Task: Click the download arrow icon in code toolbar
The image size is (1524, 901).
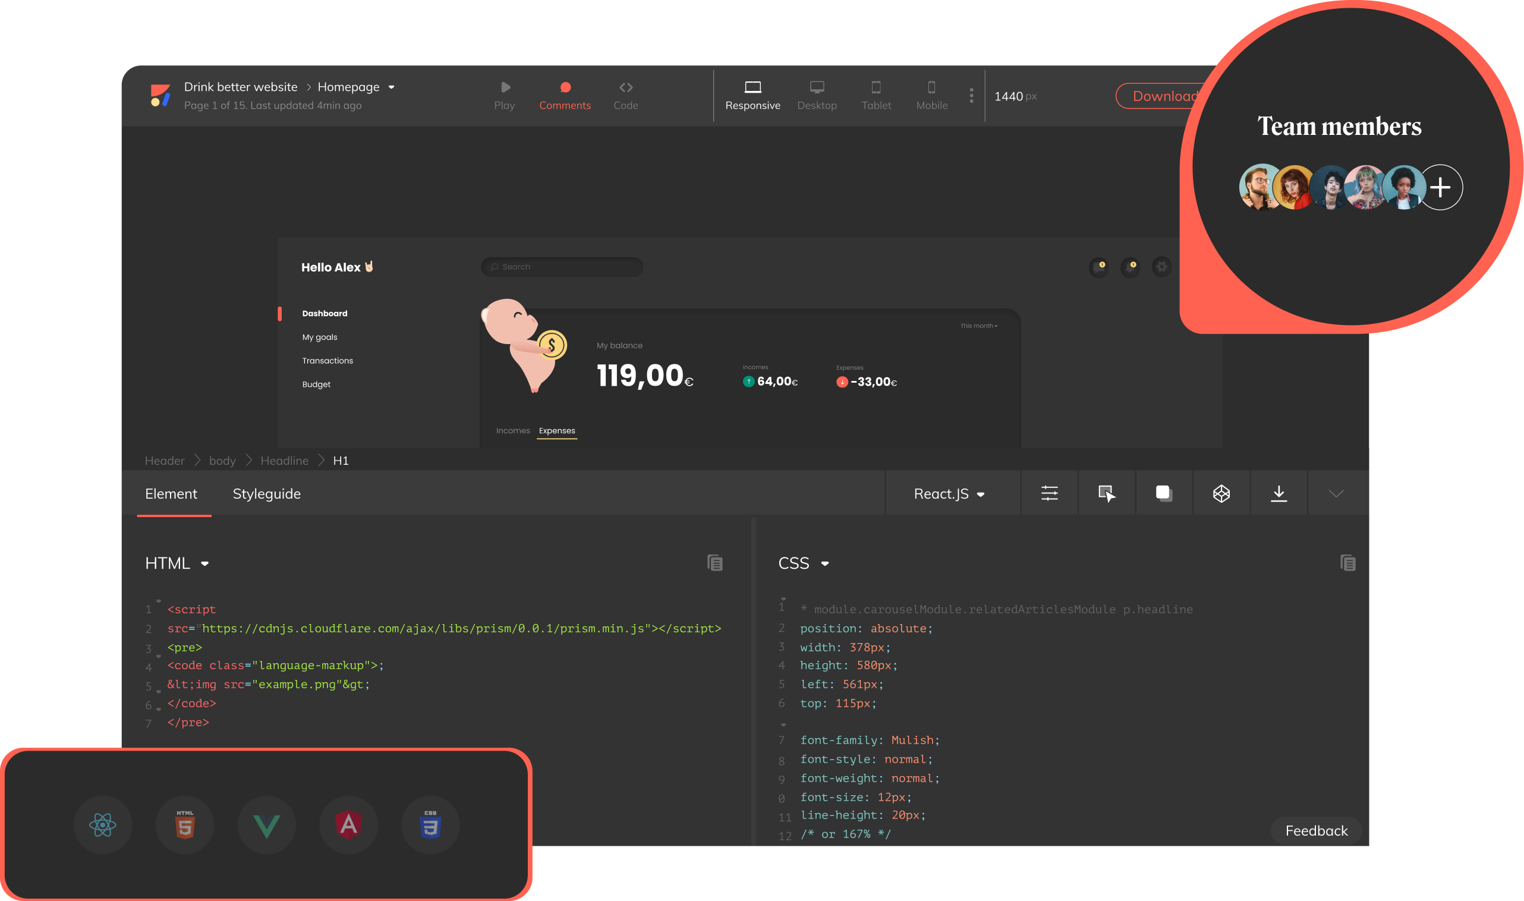Action: (x=1279, y=494)
